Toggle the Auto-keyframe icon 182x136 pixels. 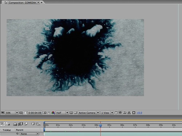[x=39, y=124]
